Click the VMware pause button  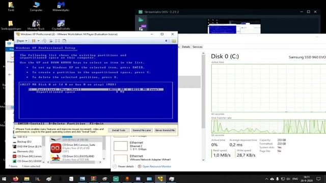point(34,41)
